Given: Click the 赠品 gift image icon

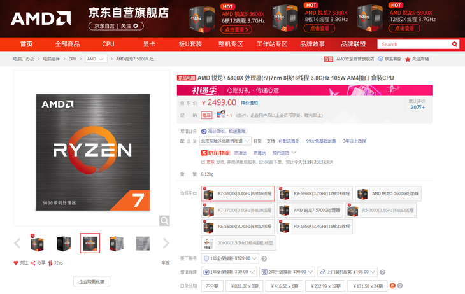Looking at the screenshot, I should tap(221, 114).
